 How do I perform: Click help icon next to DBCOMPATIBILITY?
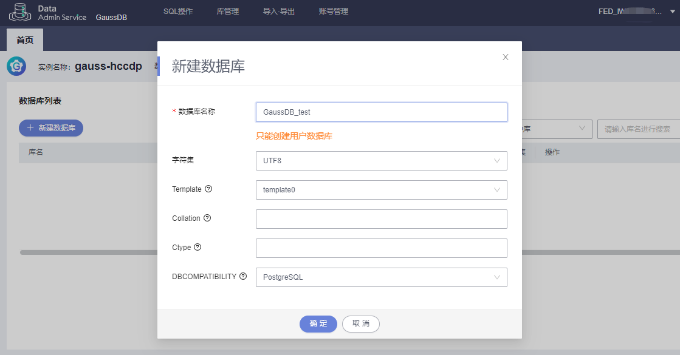(x=243, y=276)
